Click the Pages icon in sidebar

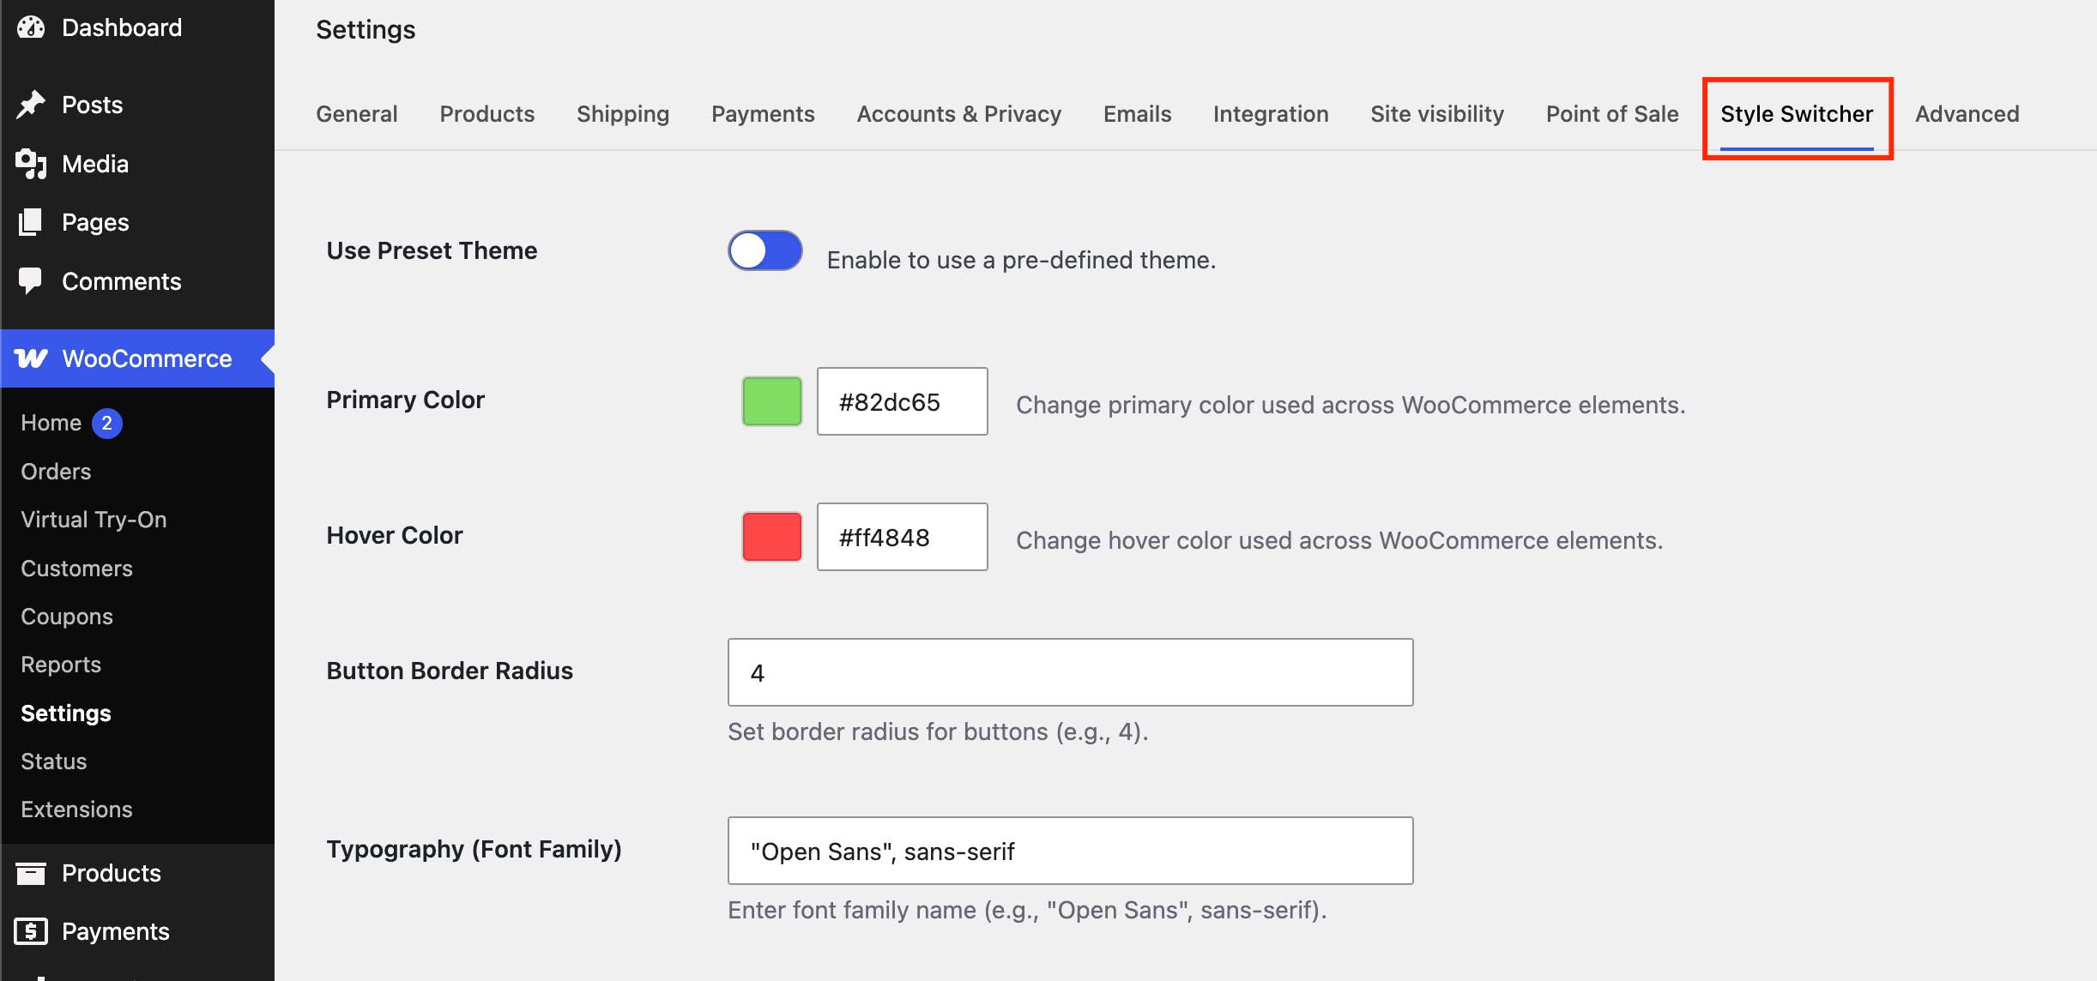click(31, 222)
